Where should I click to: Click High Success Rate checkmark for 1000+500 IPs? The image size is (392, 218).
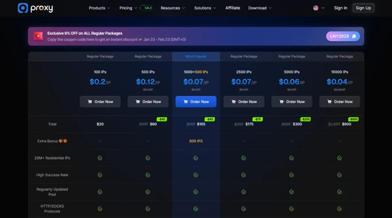pyautogui.click(x=196, y=175)
